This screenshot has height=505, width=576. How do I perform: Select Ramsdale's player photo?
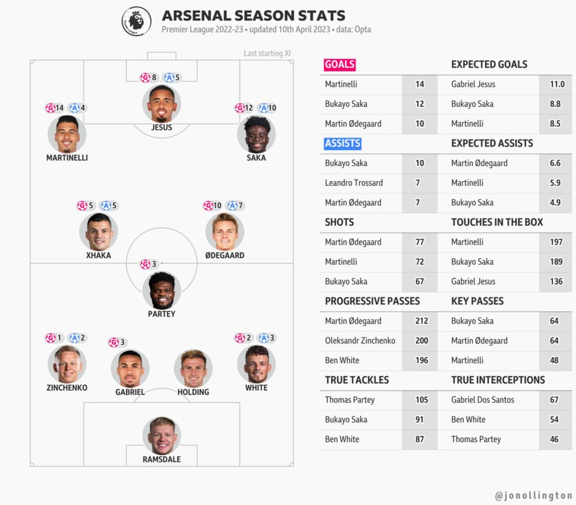161,436
